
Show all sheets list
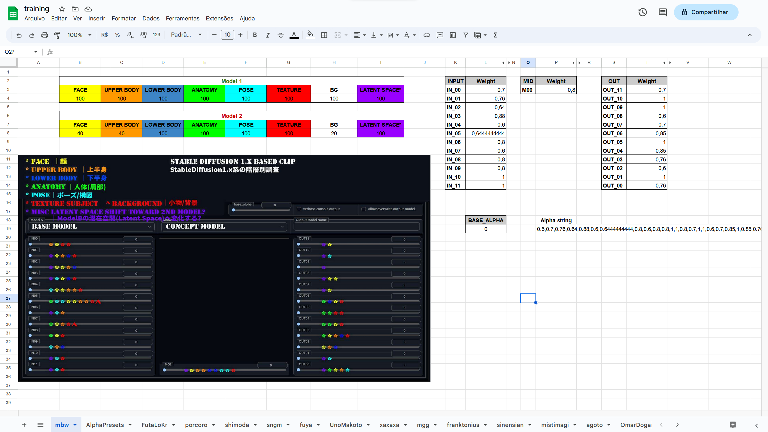[41, 425]
